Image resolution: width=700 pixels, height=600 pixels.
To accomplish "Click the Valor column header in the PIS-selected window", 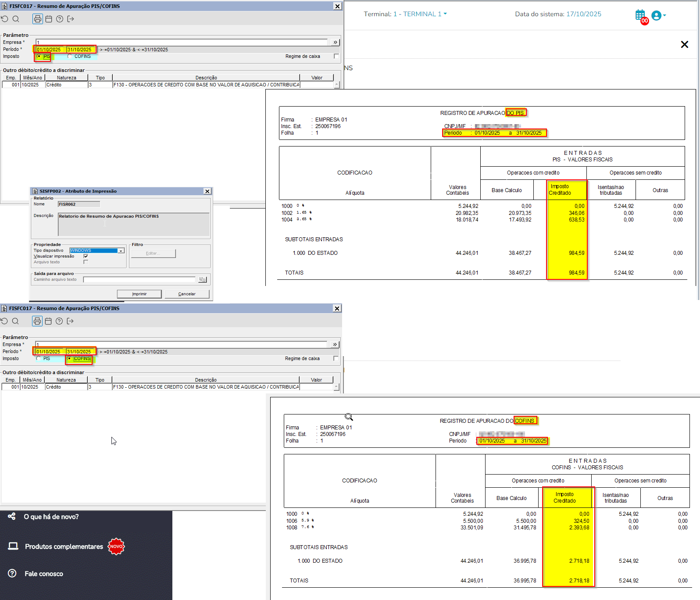I will coord(317,78).
